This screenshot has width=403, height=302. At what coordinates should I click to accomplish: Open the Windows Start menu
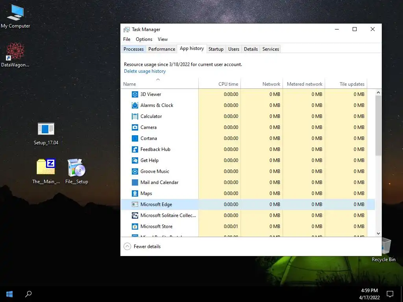tap(9, 294)
